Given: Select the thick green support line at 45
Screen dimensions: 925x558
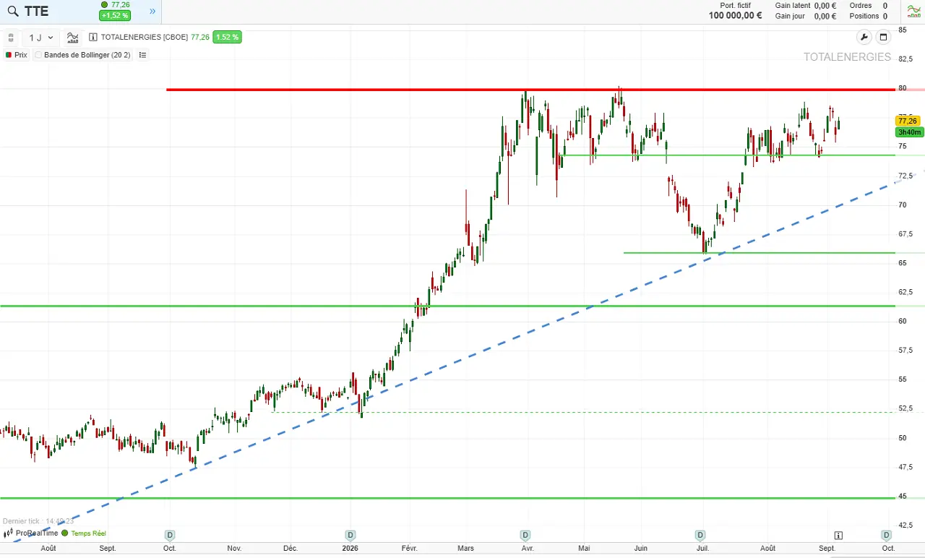Looking at the screenshot, I should [448, 498].
